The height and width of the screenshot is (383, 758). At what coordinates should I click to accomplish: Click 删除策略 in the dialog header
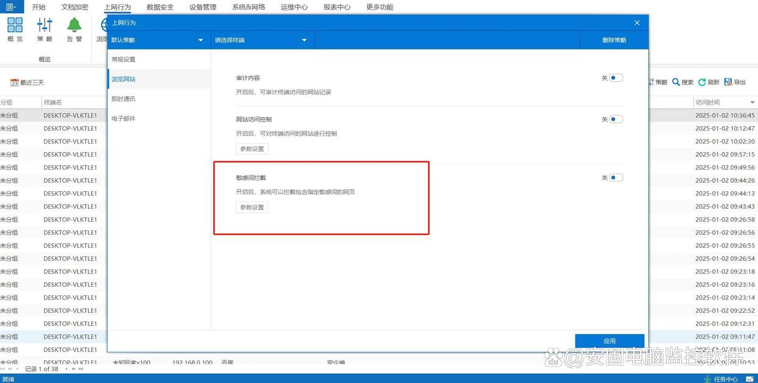click(x=614, y=40)
